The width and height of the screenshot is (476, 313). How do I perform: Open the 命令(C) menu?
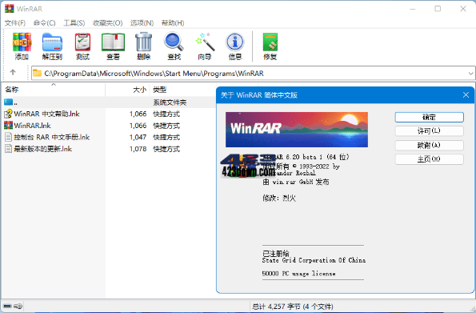(44, 22)
